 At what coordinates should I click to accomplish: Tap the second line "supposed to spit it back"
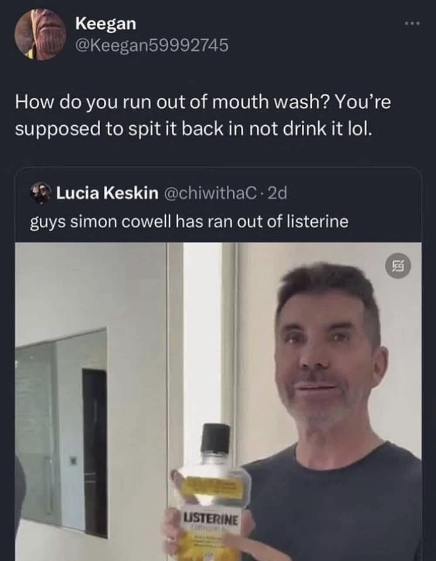pyautogui.click(x=194, y=130)
